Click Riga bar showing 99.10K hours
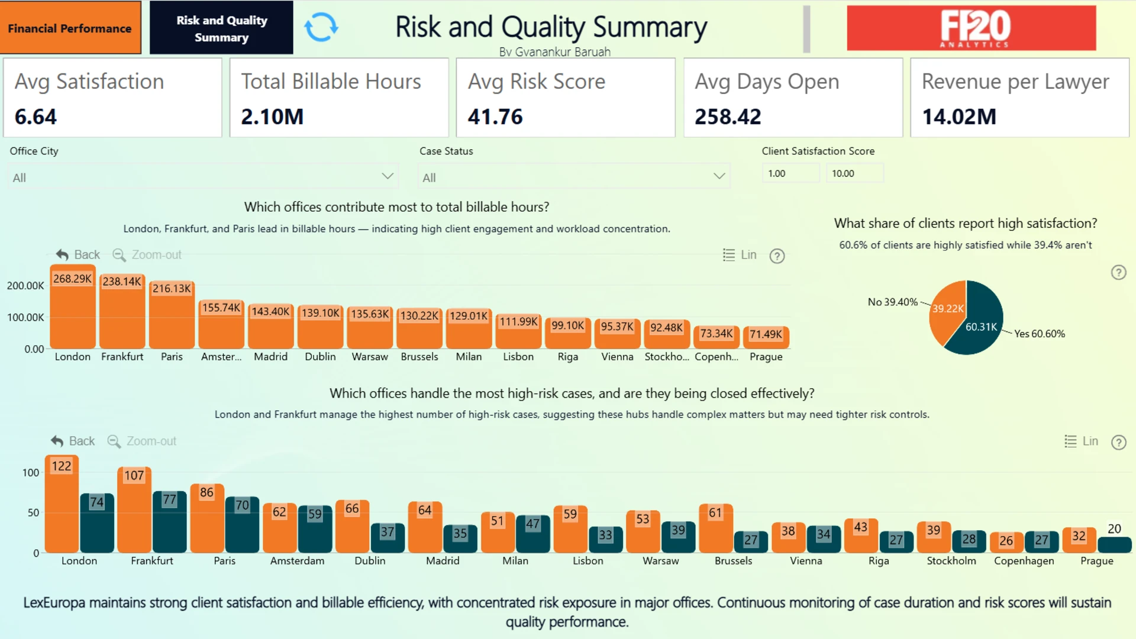This screenshot has width=1136, height=639. 568,333
